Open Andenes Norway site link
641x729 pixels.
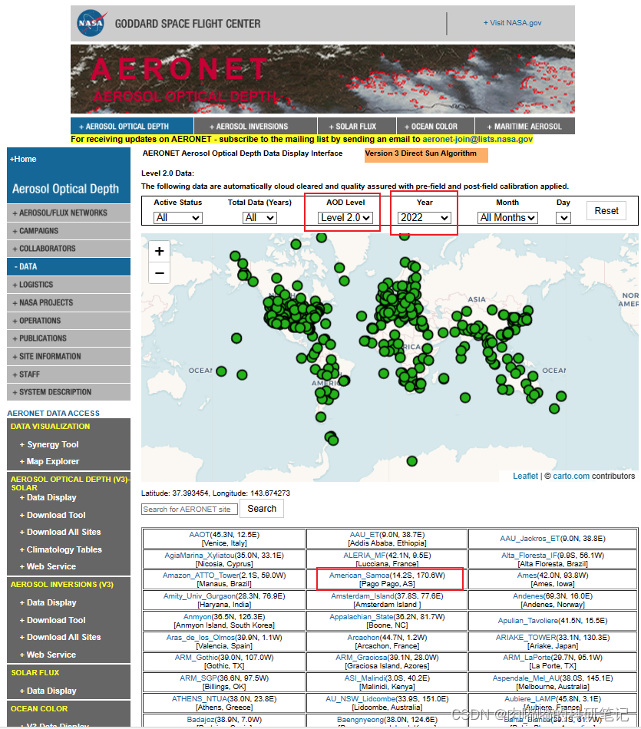point(528,596)
